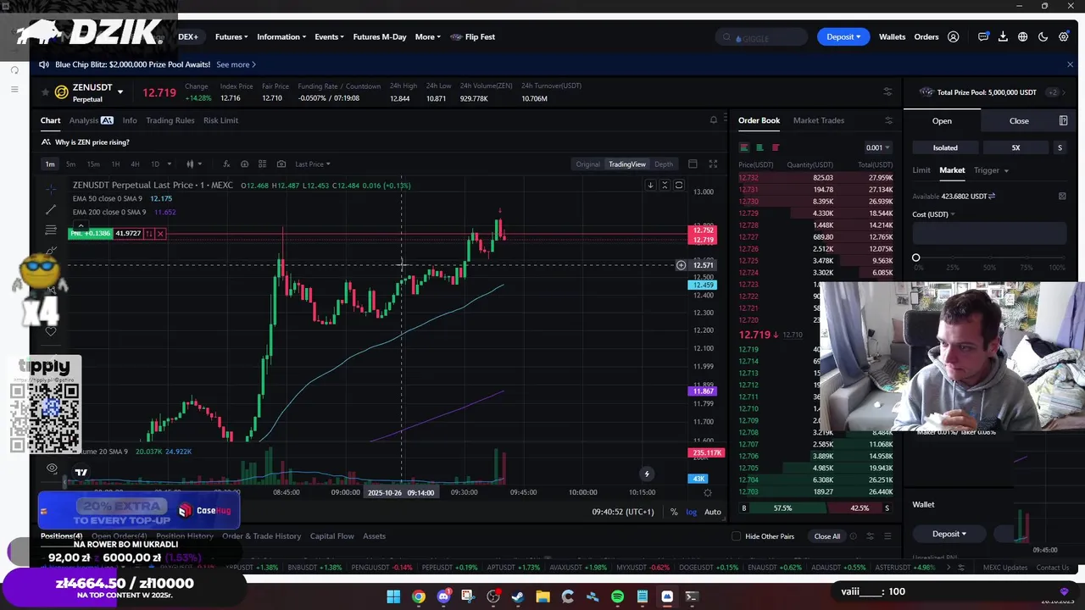
Task: Toggle percent scale on chart
Action: click(674, 512)
